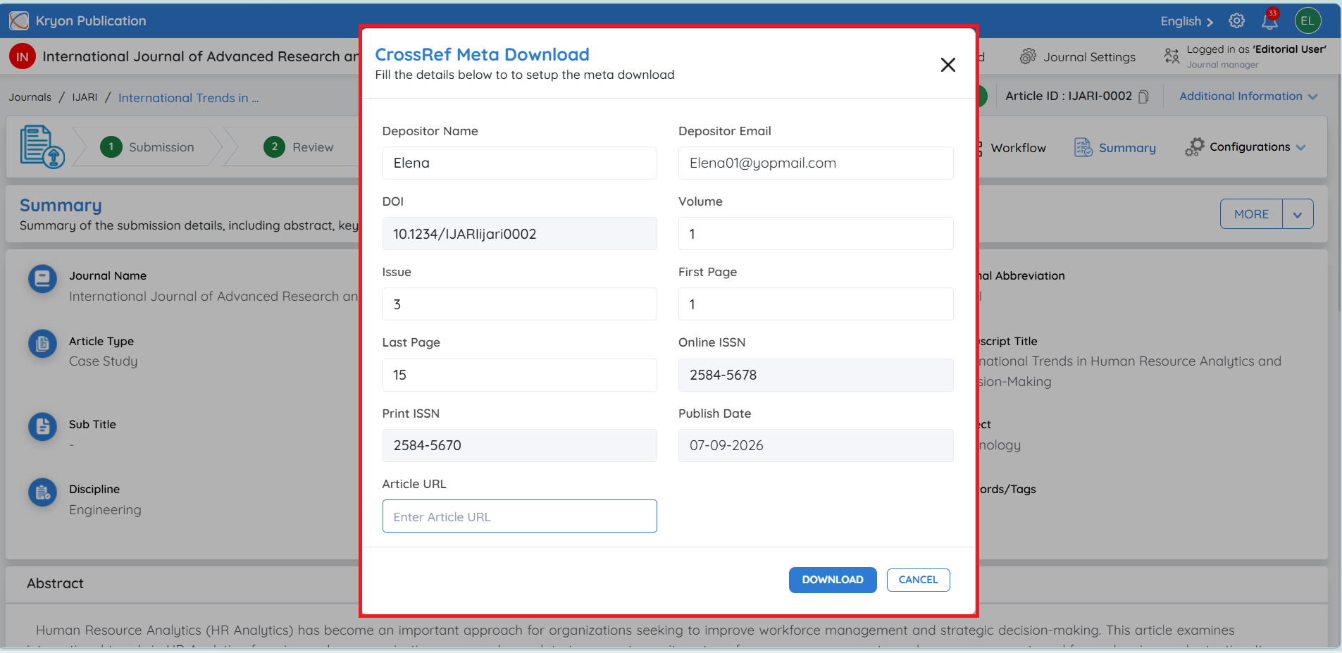The height and width of the screenshot is (653, 1342).
Task: Click the DOWNLOAD button
Action: (x=833, y=580)
